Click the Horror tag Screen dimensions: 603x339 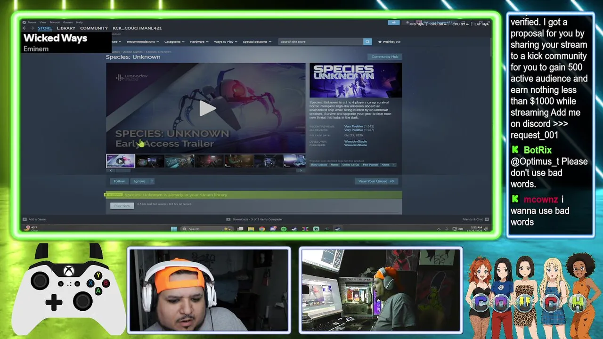point(334,165)
